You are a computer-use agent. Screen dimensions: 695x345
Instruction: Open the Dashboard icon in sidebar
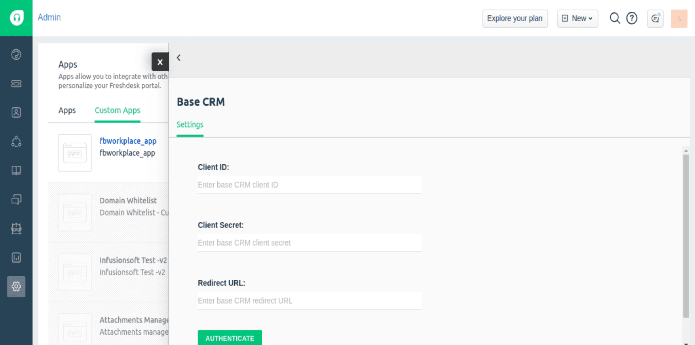[x=16, y=54]
